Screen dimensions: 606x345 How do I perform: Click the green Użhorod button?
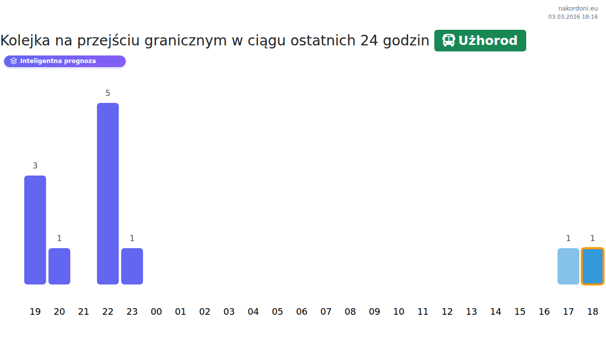[480, 40]
